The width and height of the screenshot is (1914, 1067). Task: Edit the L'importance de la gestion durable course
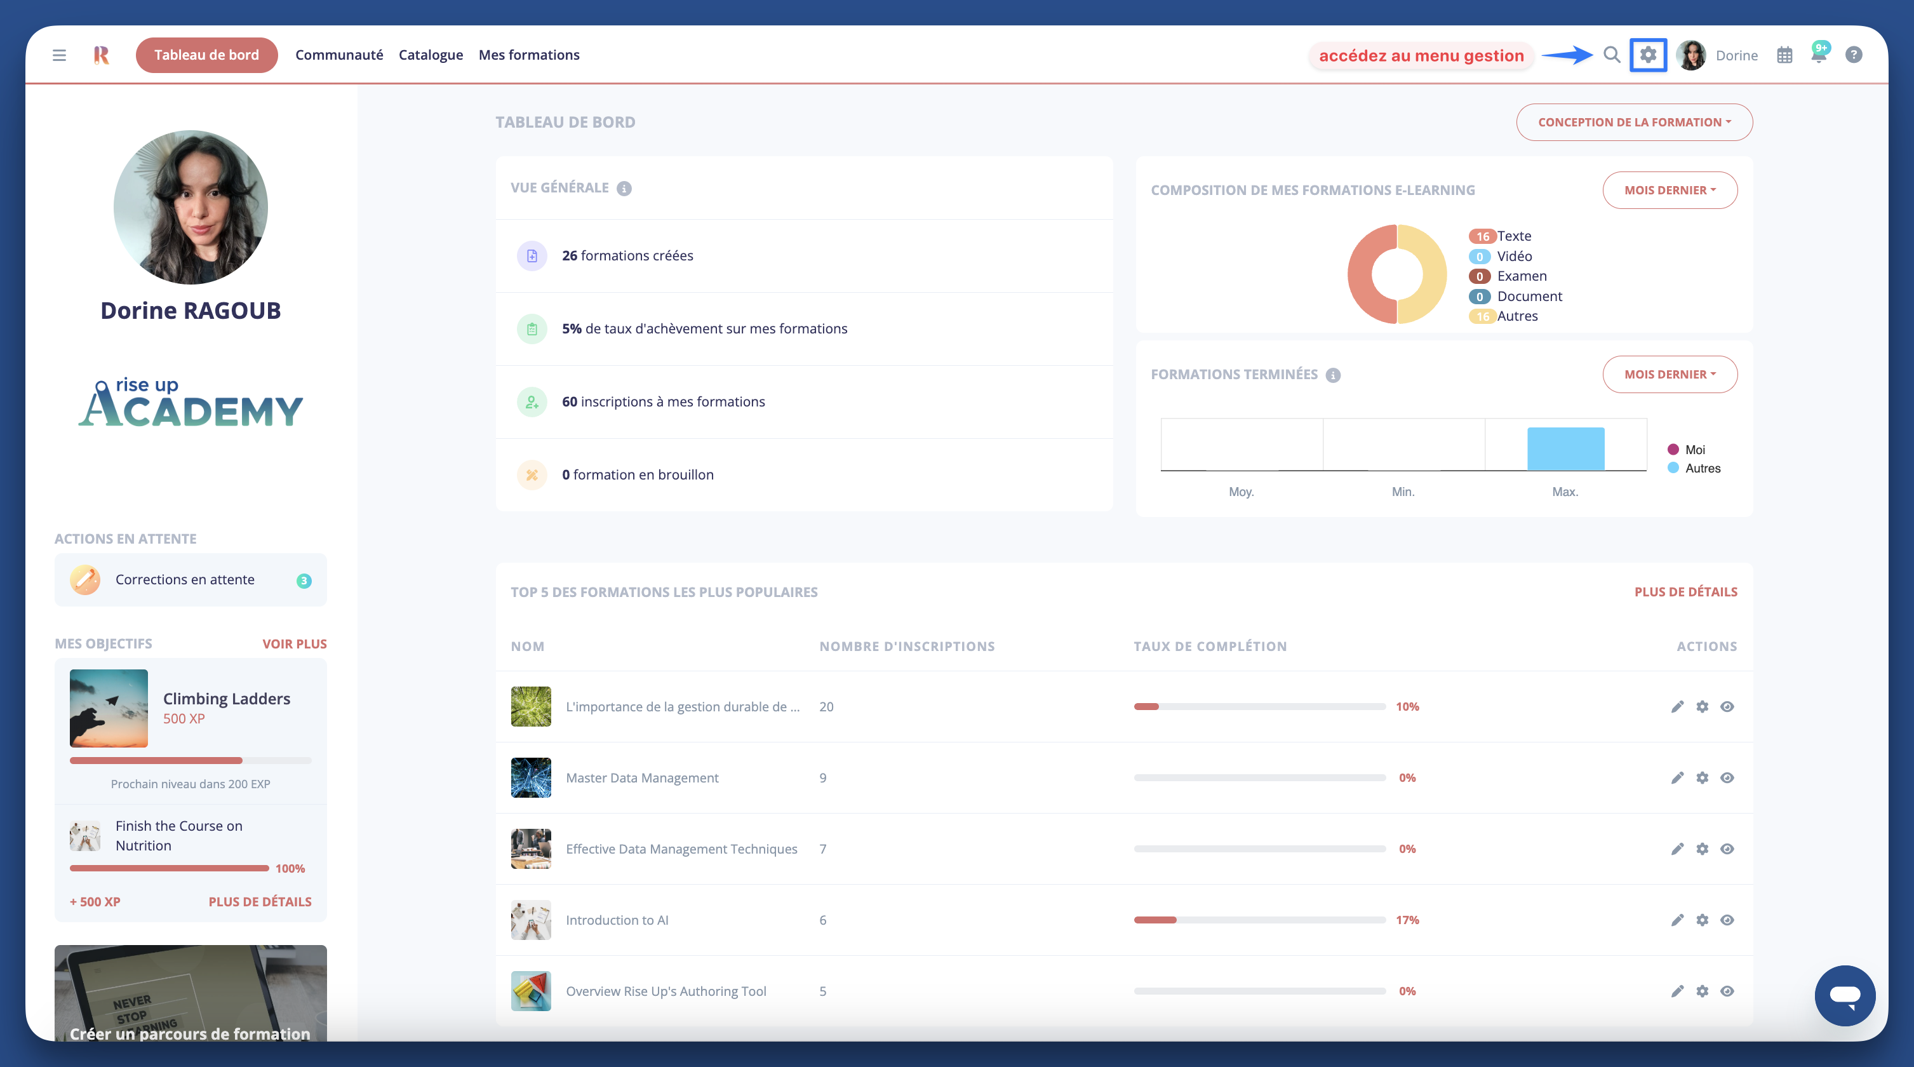coord(1677,707)
